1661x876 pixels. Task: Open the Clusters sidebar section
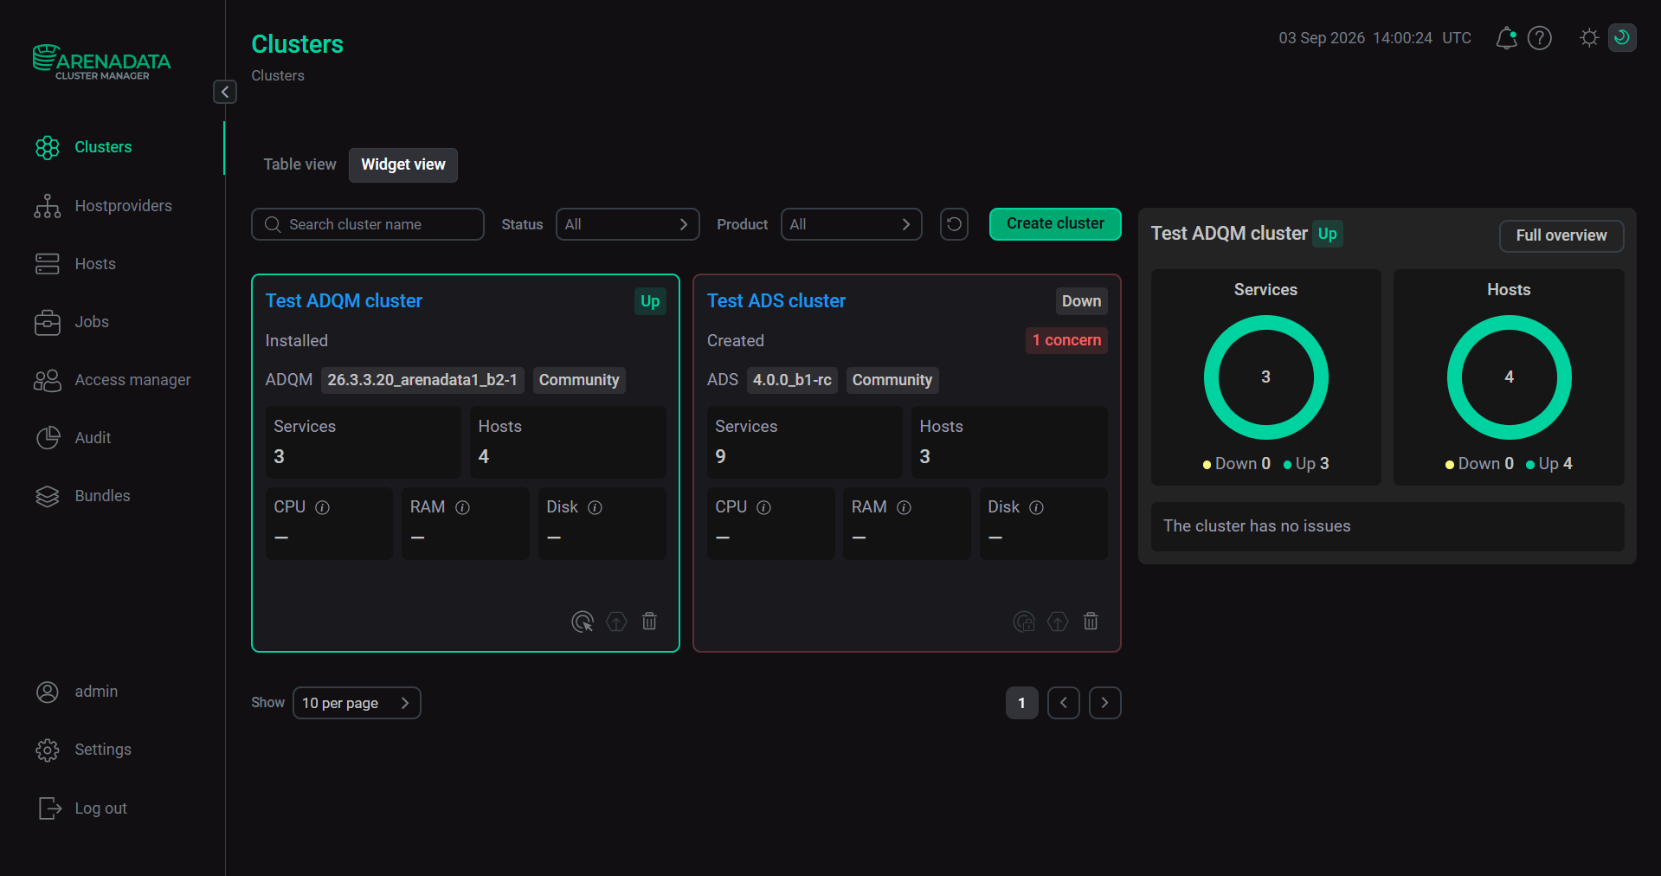(103, 147)
